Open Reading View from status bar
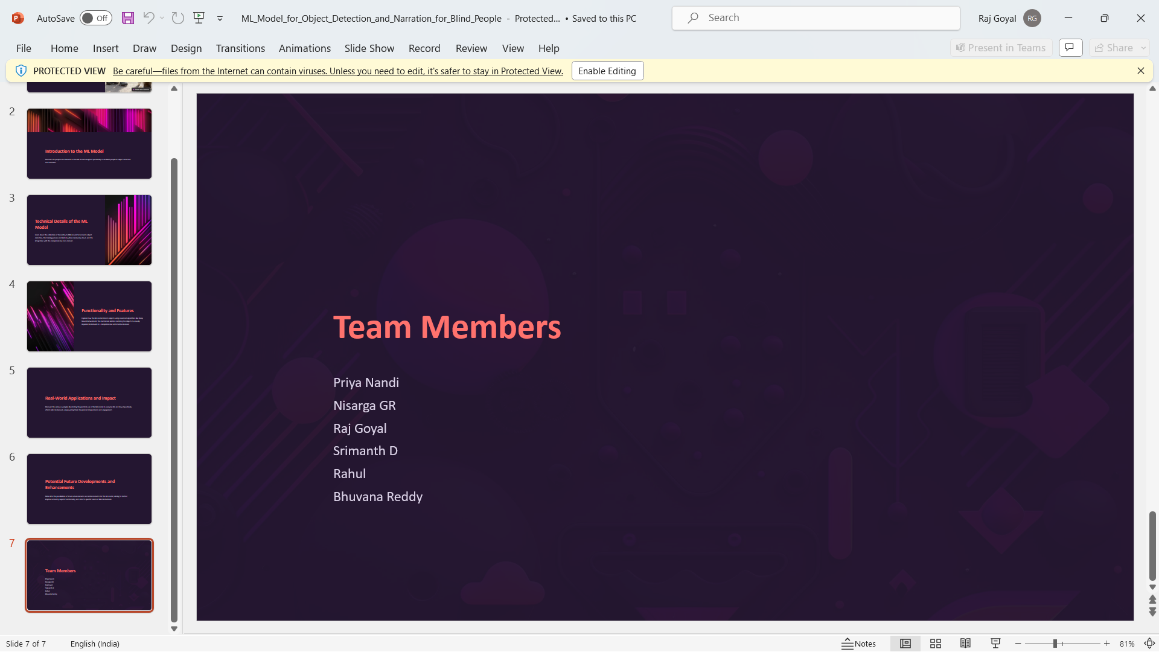Image resolution: width=1159 pixels, height=652 pixels. point(965,644)
